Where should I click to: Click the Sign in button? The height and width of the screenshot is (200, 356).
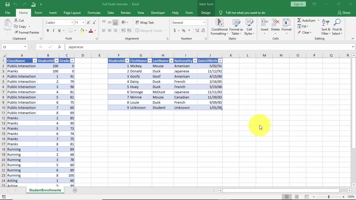point(298,4)
